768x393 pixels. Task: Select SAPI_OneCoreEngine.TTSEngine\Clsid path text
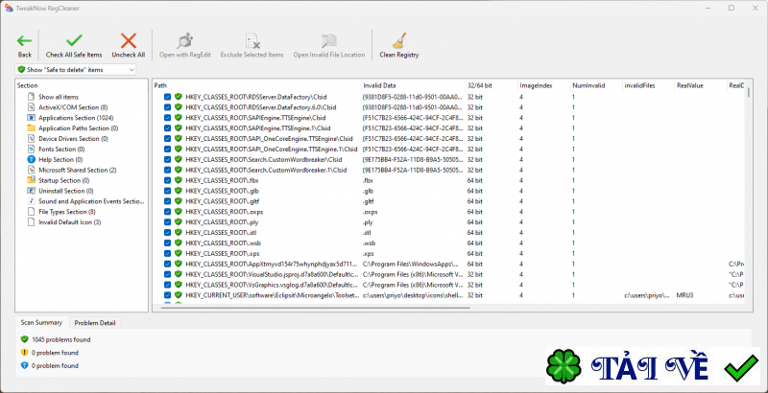point(270,139)
